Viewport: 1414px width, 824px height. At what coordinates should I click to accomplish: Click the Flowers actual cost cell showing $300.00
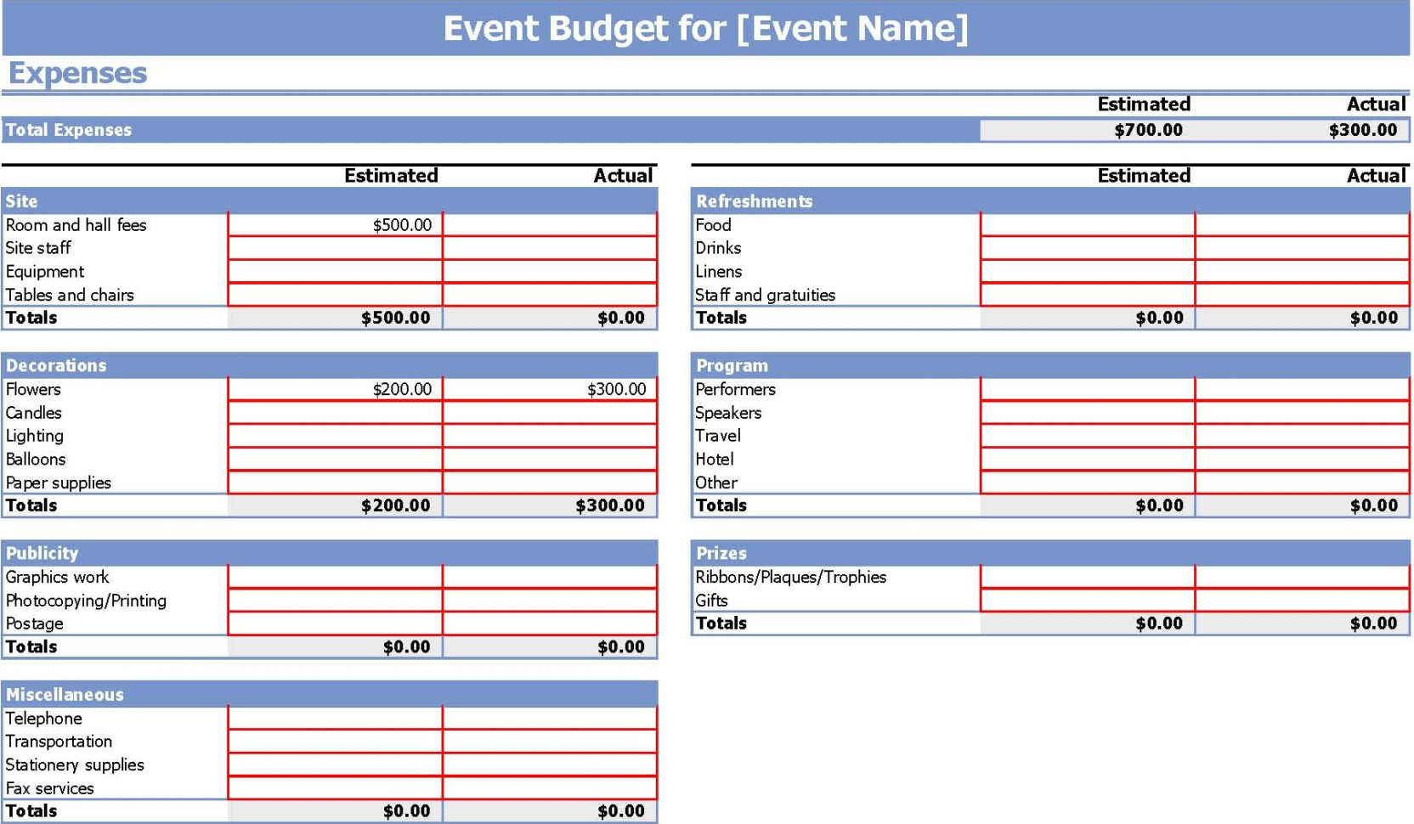tap(551, 389)
